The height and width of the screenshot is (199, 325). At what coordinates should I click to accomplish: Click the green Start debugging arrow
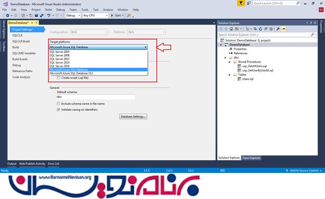pyautogui.click(x=112, y=16)
